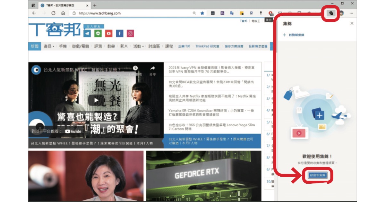This screenshot has height=202, width=385.
Task: Bookmark the page with the star icon
Action: click(x=202, y=13)
